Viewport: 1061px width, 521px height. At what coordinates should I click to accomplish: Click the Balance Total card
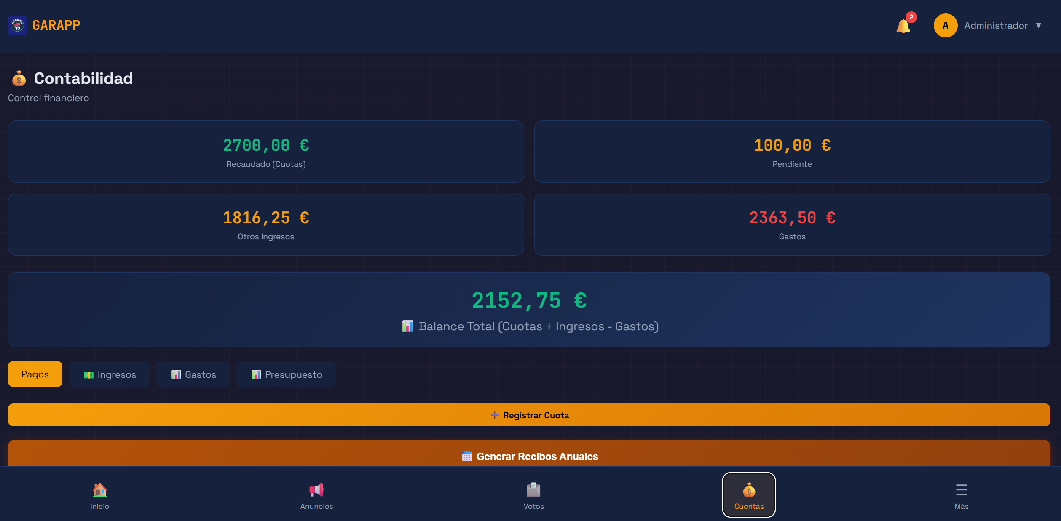click(529, 310)
